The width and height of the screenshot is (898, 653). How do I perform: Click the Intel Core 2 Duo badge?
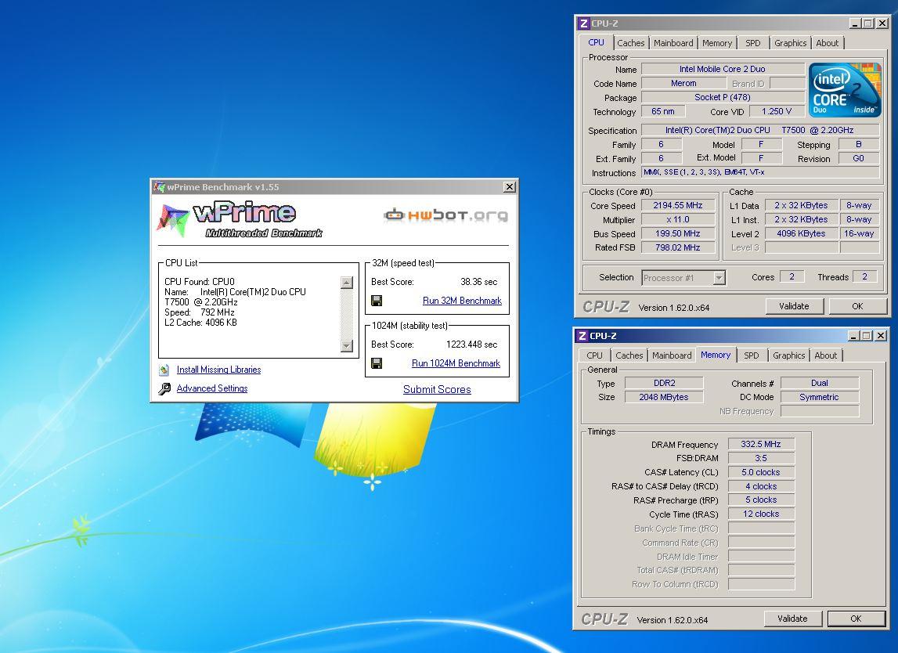pos(845,91)
